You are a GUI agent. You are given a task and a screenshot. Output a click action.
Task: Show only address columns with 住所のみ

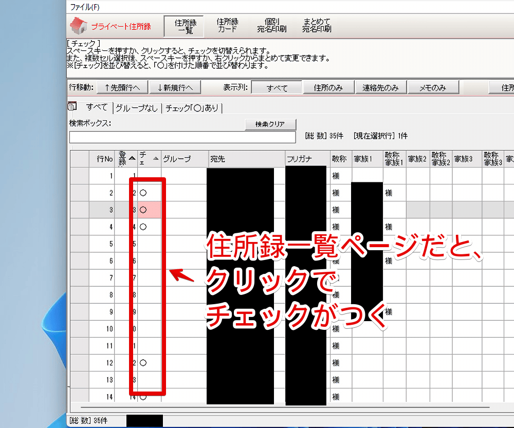click(x=328, y=88)
